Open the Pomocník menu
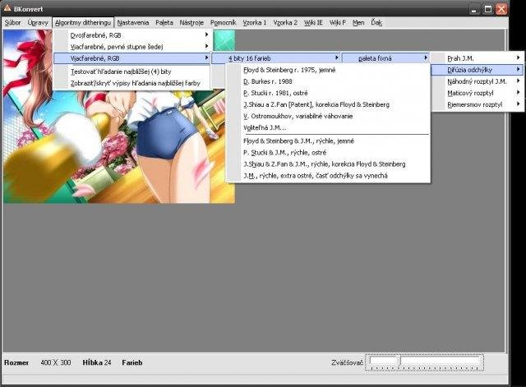 coord(223,22)
